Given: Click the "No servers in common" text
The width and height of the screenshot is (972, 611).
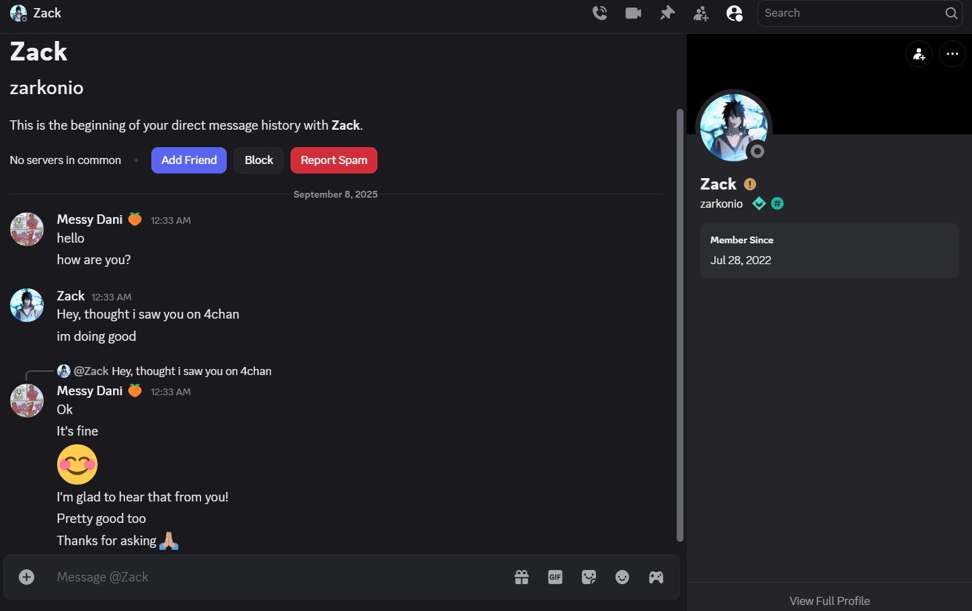Looking at the screenshot, I should coord(65,160).
